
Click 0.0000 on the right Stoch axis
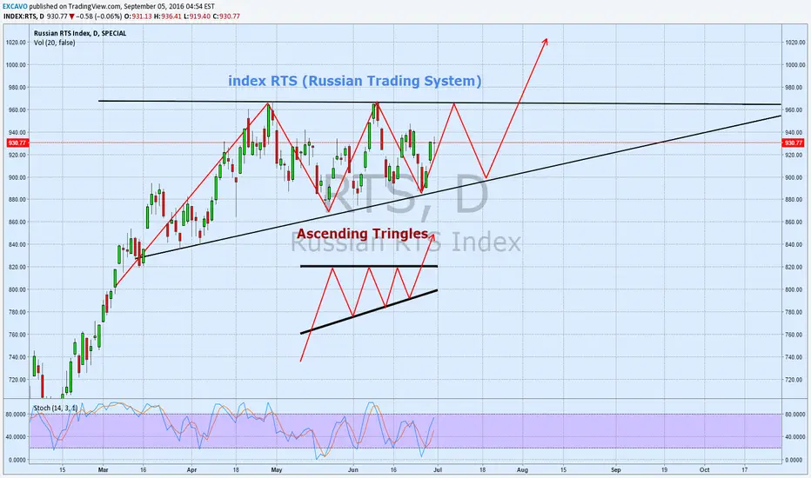[795, 460]
